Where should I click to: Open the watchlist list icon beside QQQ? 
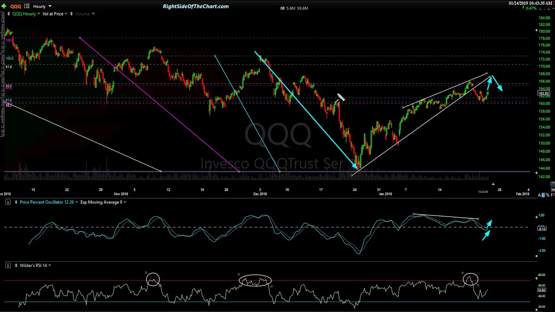click(27, 6)
